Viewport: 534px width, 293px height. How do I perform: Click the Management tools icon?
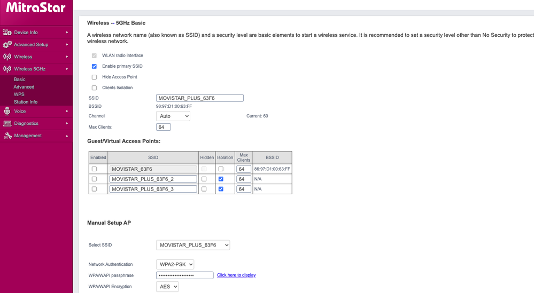tap(7, 136)
